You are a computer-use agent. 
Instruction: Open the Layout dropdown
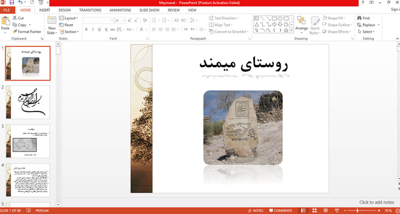tap(69, 18)
